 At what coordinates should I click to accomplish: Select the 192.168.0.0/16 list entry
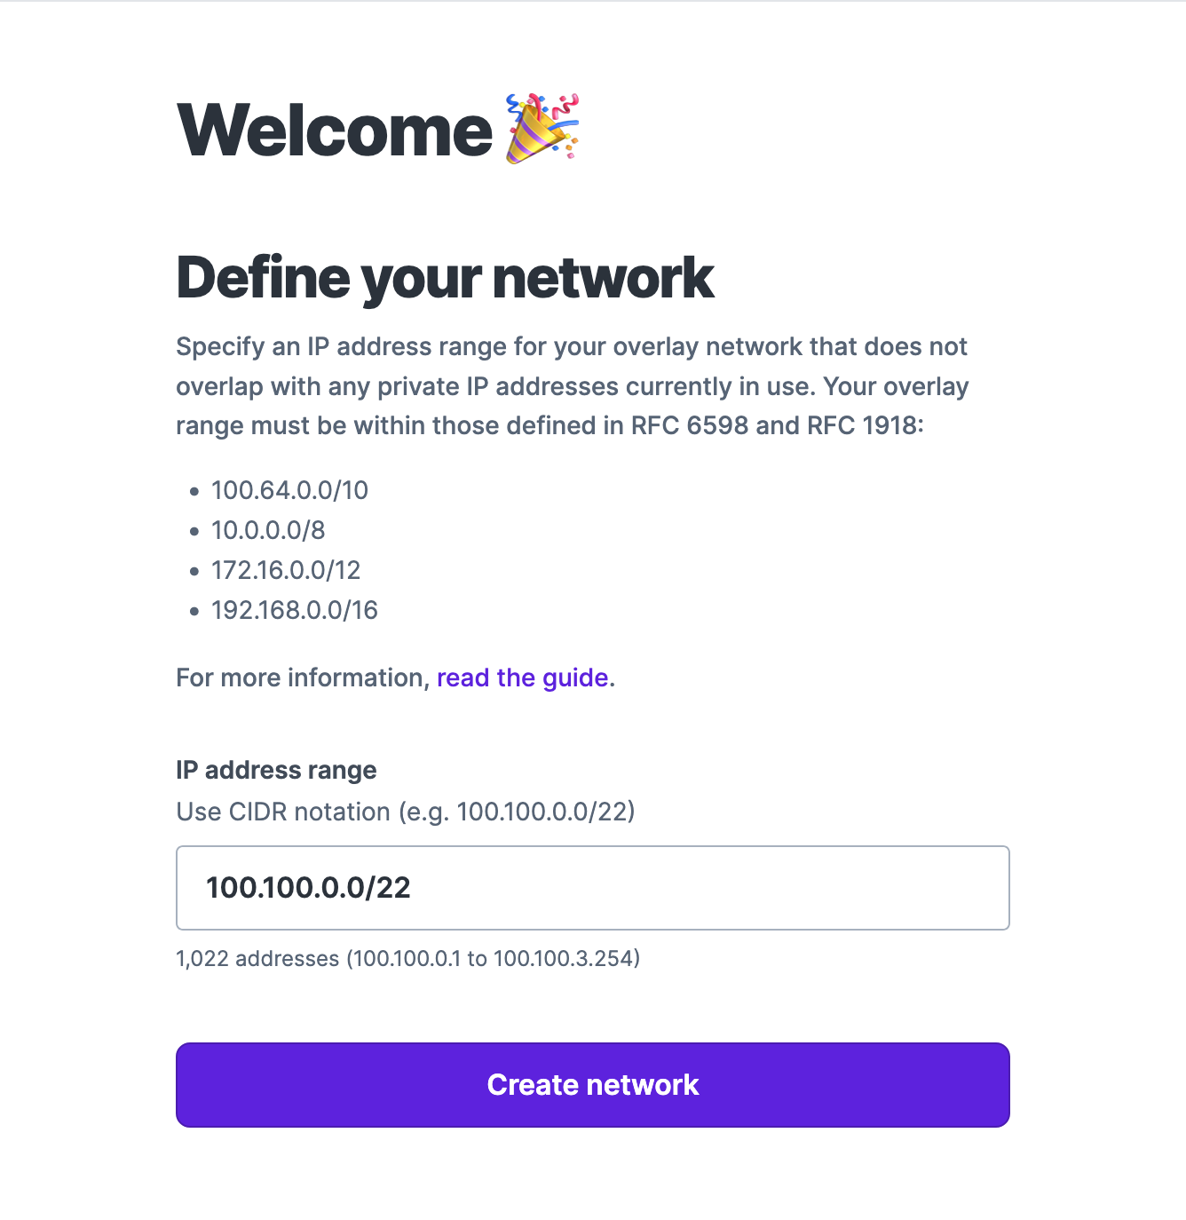click(x=294, y=611)
